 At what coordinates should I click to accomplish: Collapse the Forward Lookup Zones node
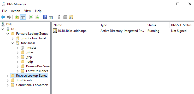pos(8,34)
